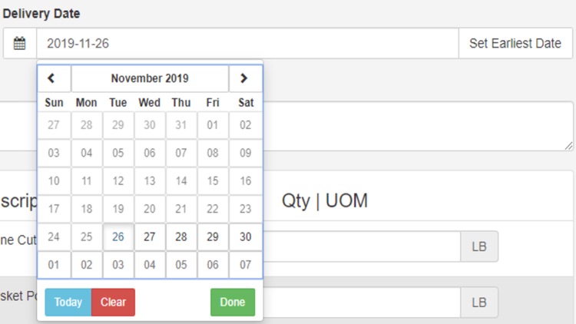Screen dimensions: 576x324
Task: Choose November 28 date cell
Action: [181, 237]
